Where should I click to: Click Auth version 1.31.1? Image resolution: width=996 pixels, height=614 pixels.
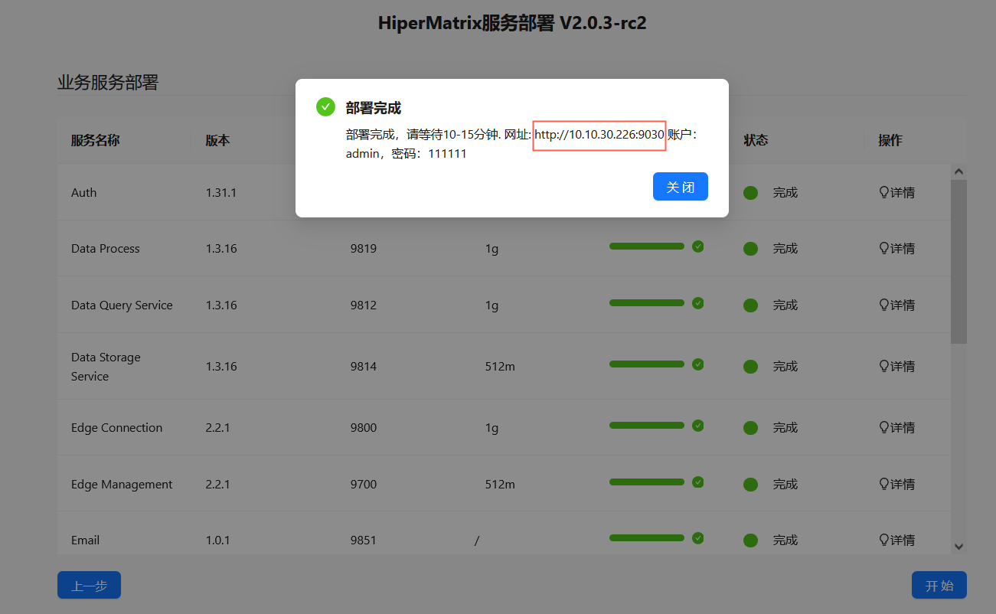point(221,193)
